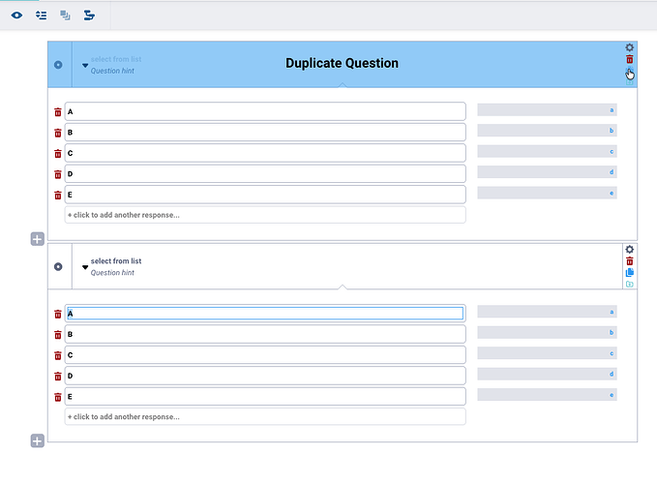The height and width of the screenshot is (484, 657).
Task: Click the response D field in second question
Action: point(265,376)
